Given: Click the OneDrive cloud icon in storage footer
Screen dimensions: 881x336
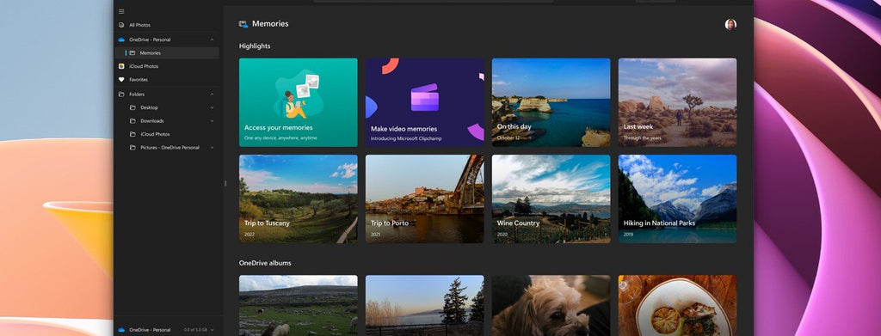Looking at the screenshot, I should (x=121, y=330).
